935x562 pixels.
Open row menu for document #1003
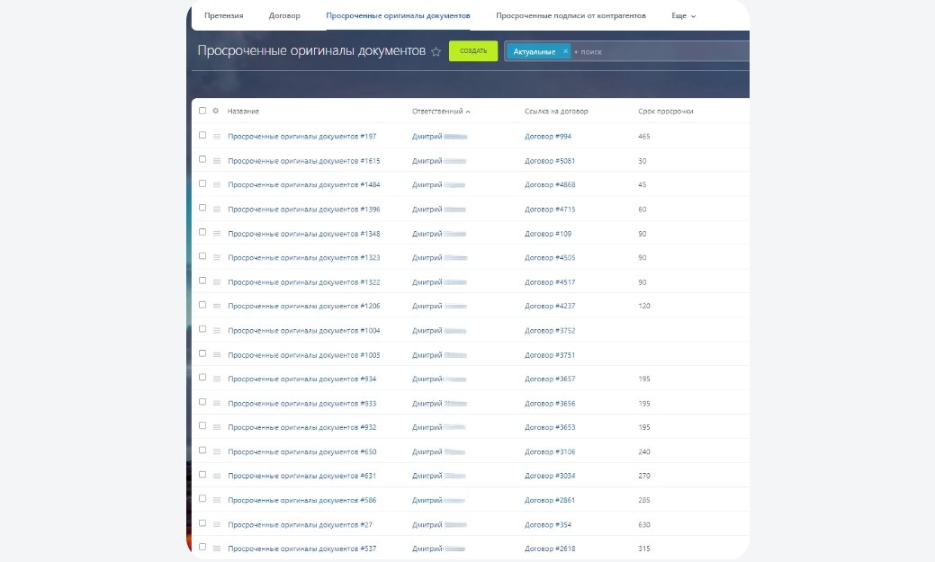pyautogui.click(x=217, y=354)
